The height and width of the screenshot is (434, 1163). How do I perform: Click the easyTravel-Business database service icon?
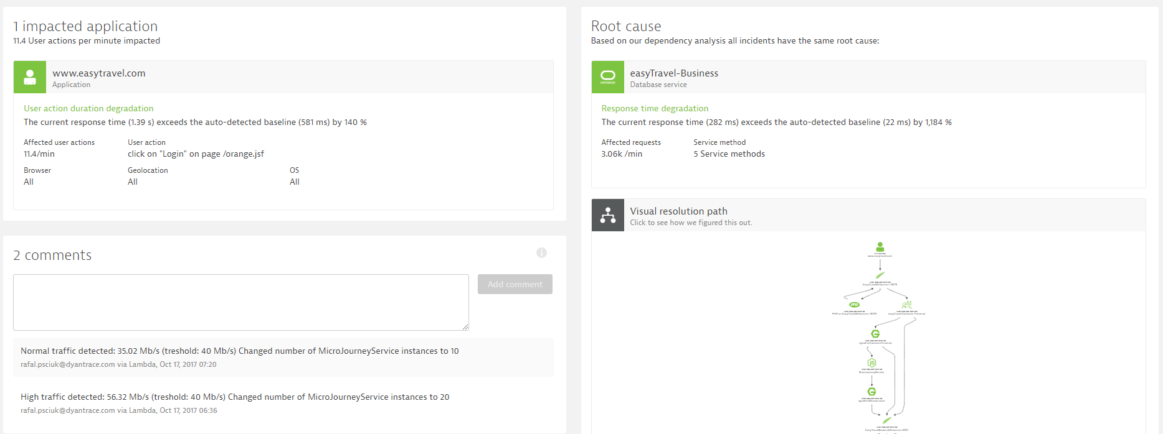pos(607,77)
